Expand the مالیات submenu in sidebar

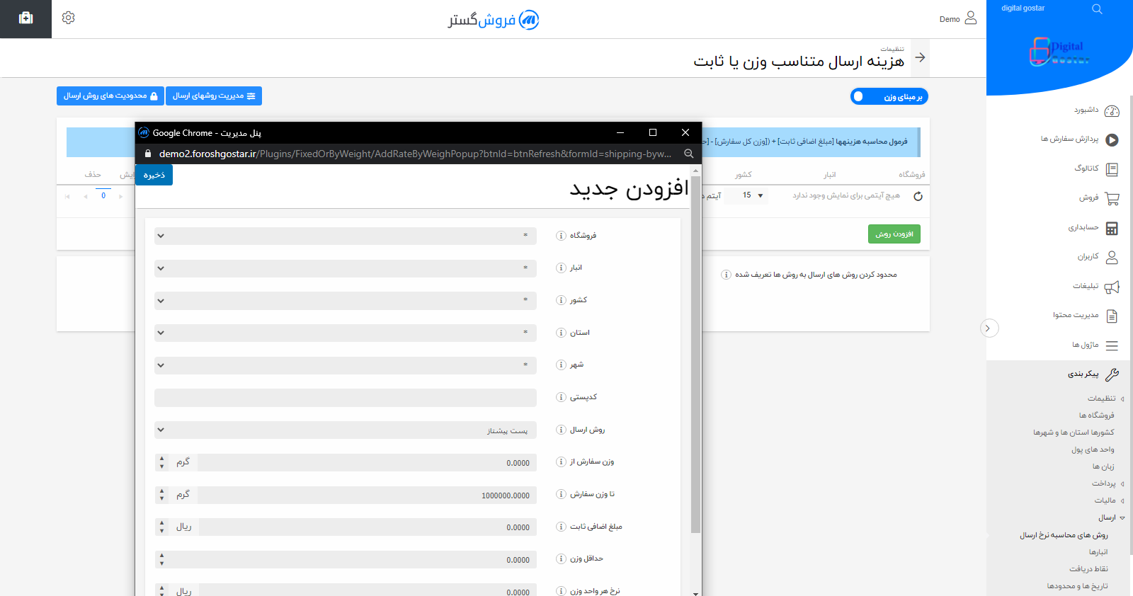1122,500
